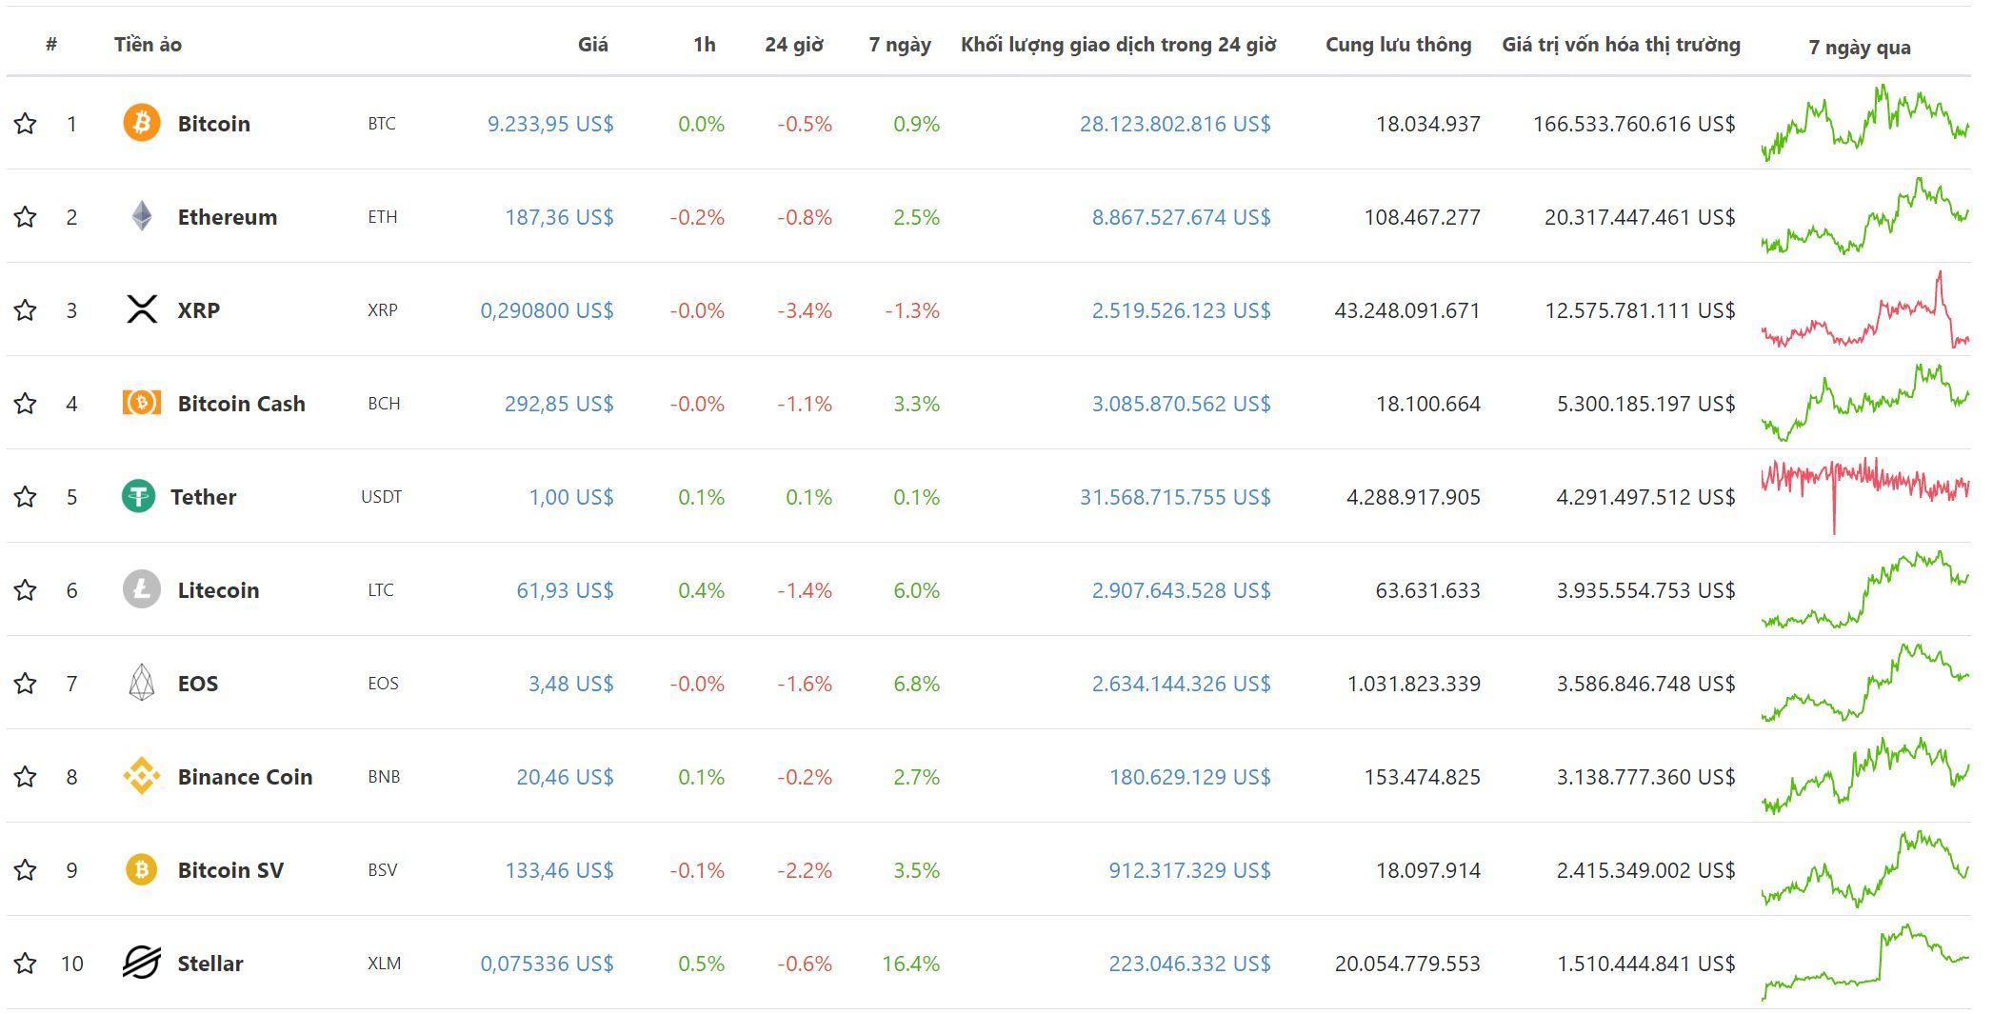
Task: Open XRP red 7-day sparkline chart
Action: click(x=1865, y=309)
